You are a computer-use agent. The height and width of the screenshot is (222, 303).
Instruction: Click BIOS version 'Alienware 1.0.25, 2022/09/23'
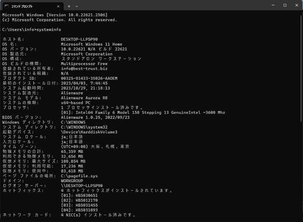pyautogui.click(x=95, y=117)
